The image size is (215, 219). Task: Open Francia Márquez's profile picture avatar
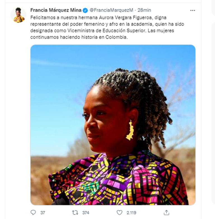coord(18,15)
